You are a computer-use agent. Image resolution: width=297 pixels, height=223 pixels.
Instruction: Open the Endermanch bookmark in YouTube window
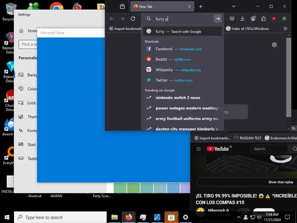point(281,138)
